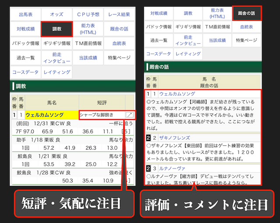
Task: Click the 鮫島良 1/28 栗CW 良 row
Action: pyautogui.click(x=73, y=172)
